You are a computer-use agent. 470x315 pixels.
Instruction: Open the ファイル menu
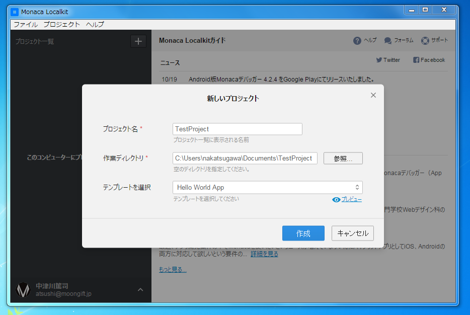pos(25,24)
